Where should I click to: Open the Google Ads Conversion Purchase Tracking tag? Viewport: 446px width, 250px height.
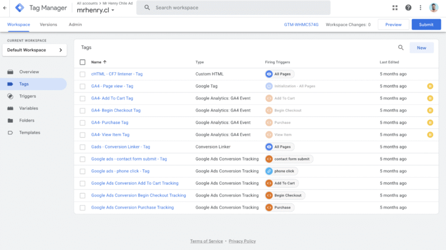click(132, 208)
